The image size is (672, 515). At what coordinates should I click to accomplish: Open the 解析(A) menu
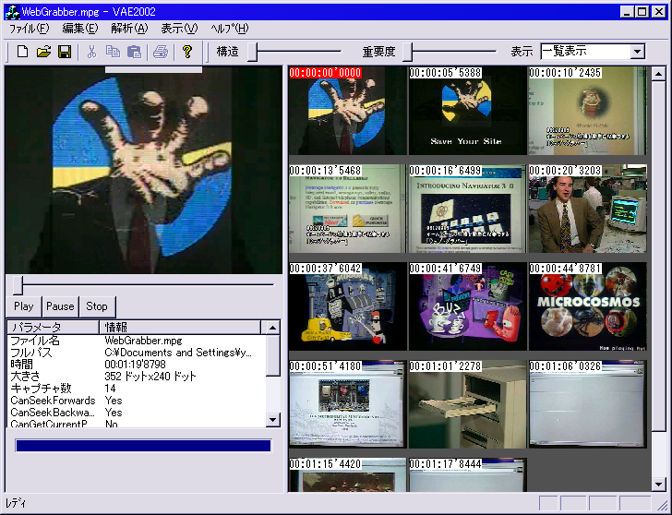coord(129,29)
